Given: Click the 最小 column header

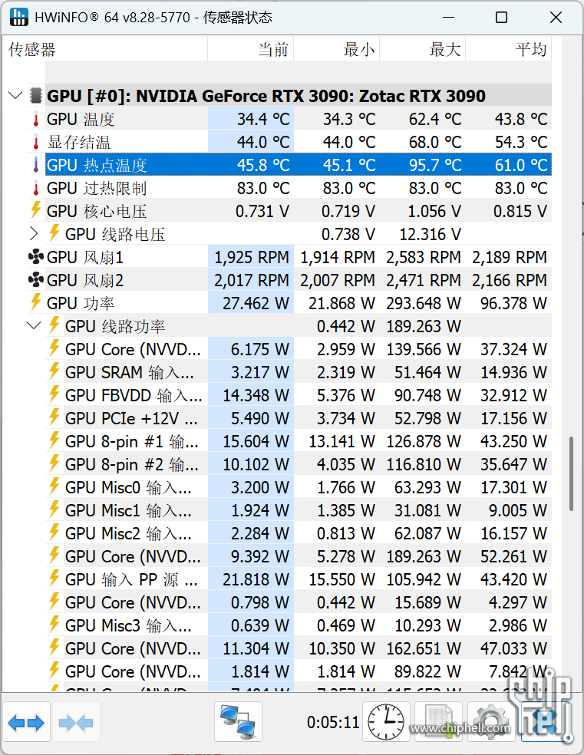Looking at the screenshot, I should point(337,49).
